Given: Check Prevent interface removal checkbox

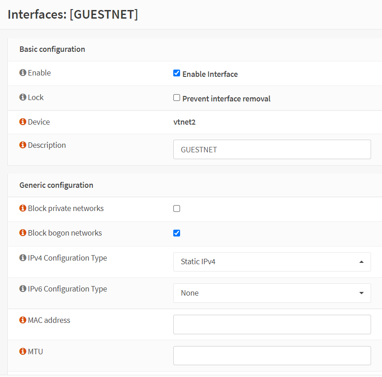Looking at the screenshot, I should pyautogui.click(x=177, y=98).
